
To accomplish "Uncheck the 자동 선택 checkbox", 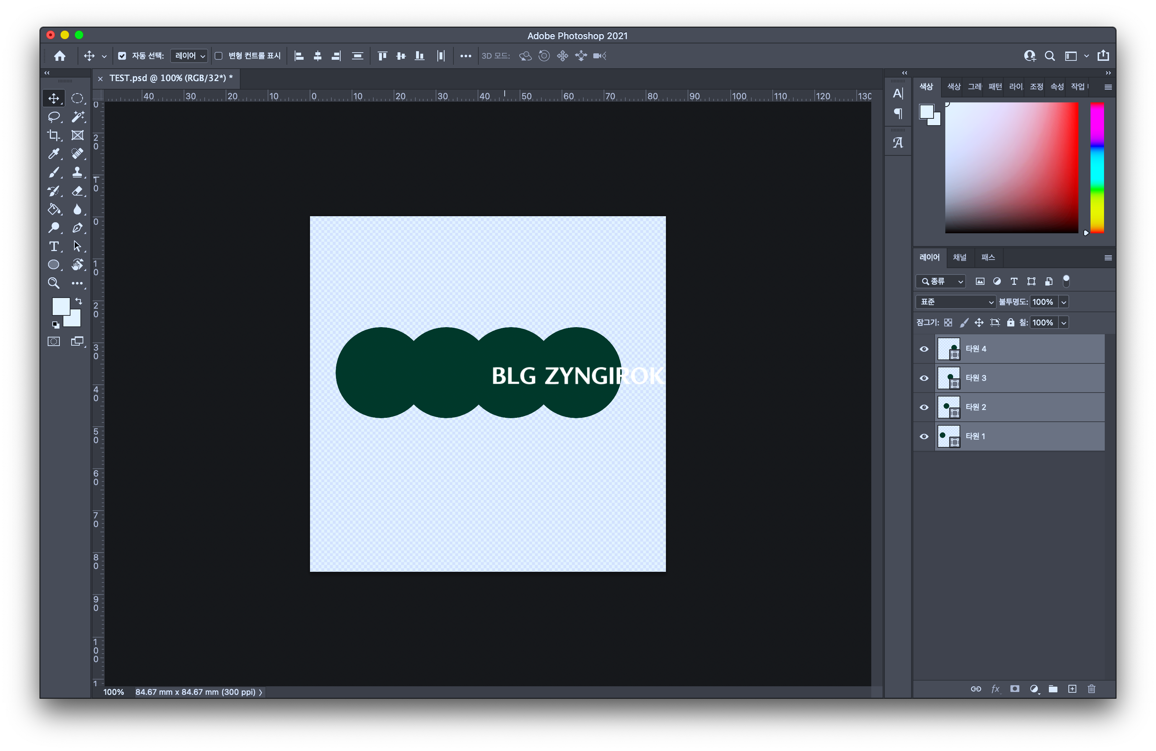I will click(122, 56).
